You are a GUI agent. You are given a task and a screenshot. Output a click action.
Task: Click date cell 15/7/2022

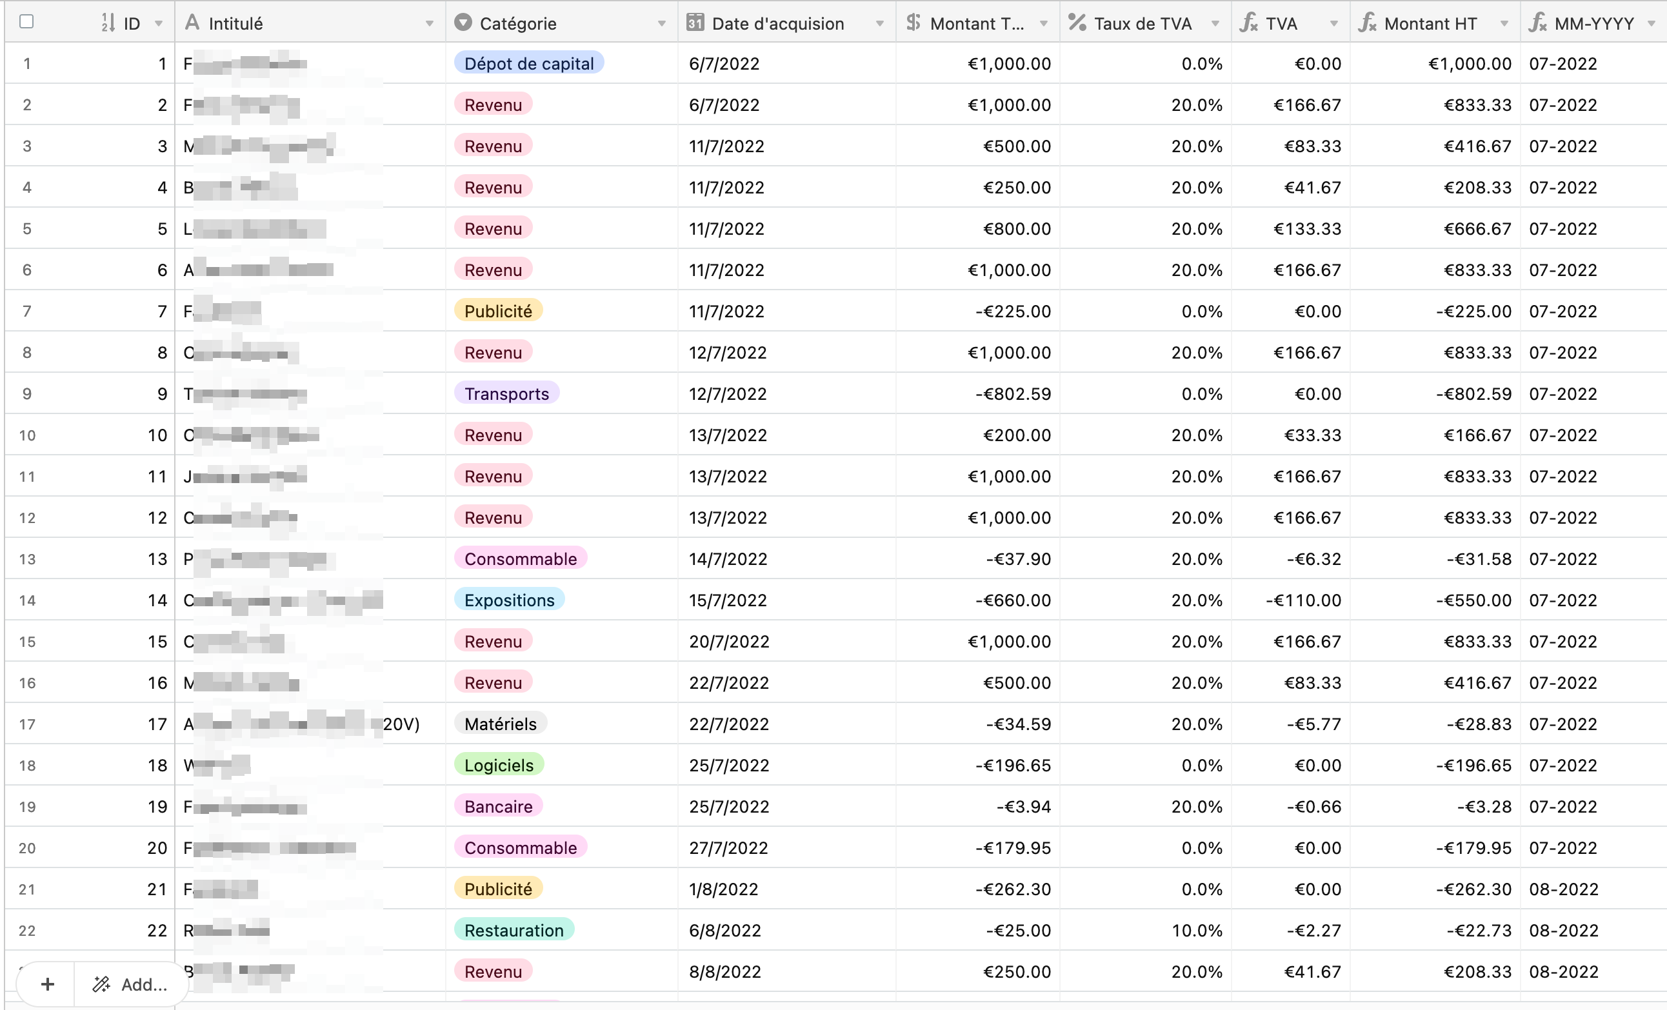pos(787,600)
